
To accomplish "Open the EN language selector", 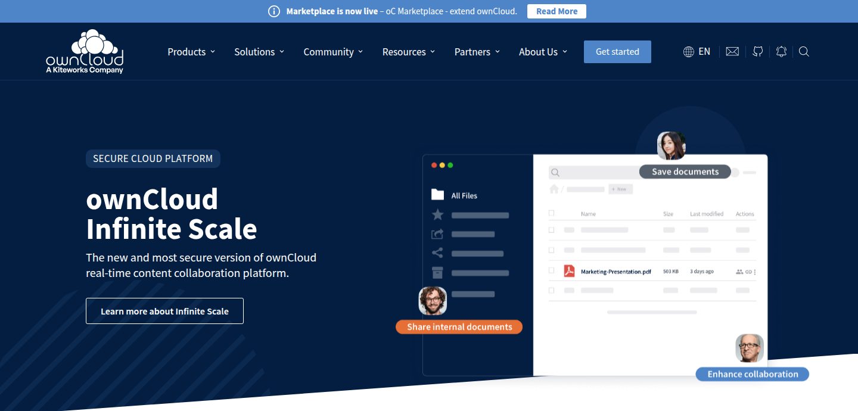I will pos(704,52).
